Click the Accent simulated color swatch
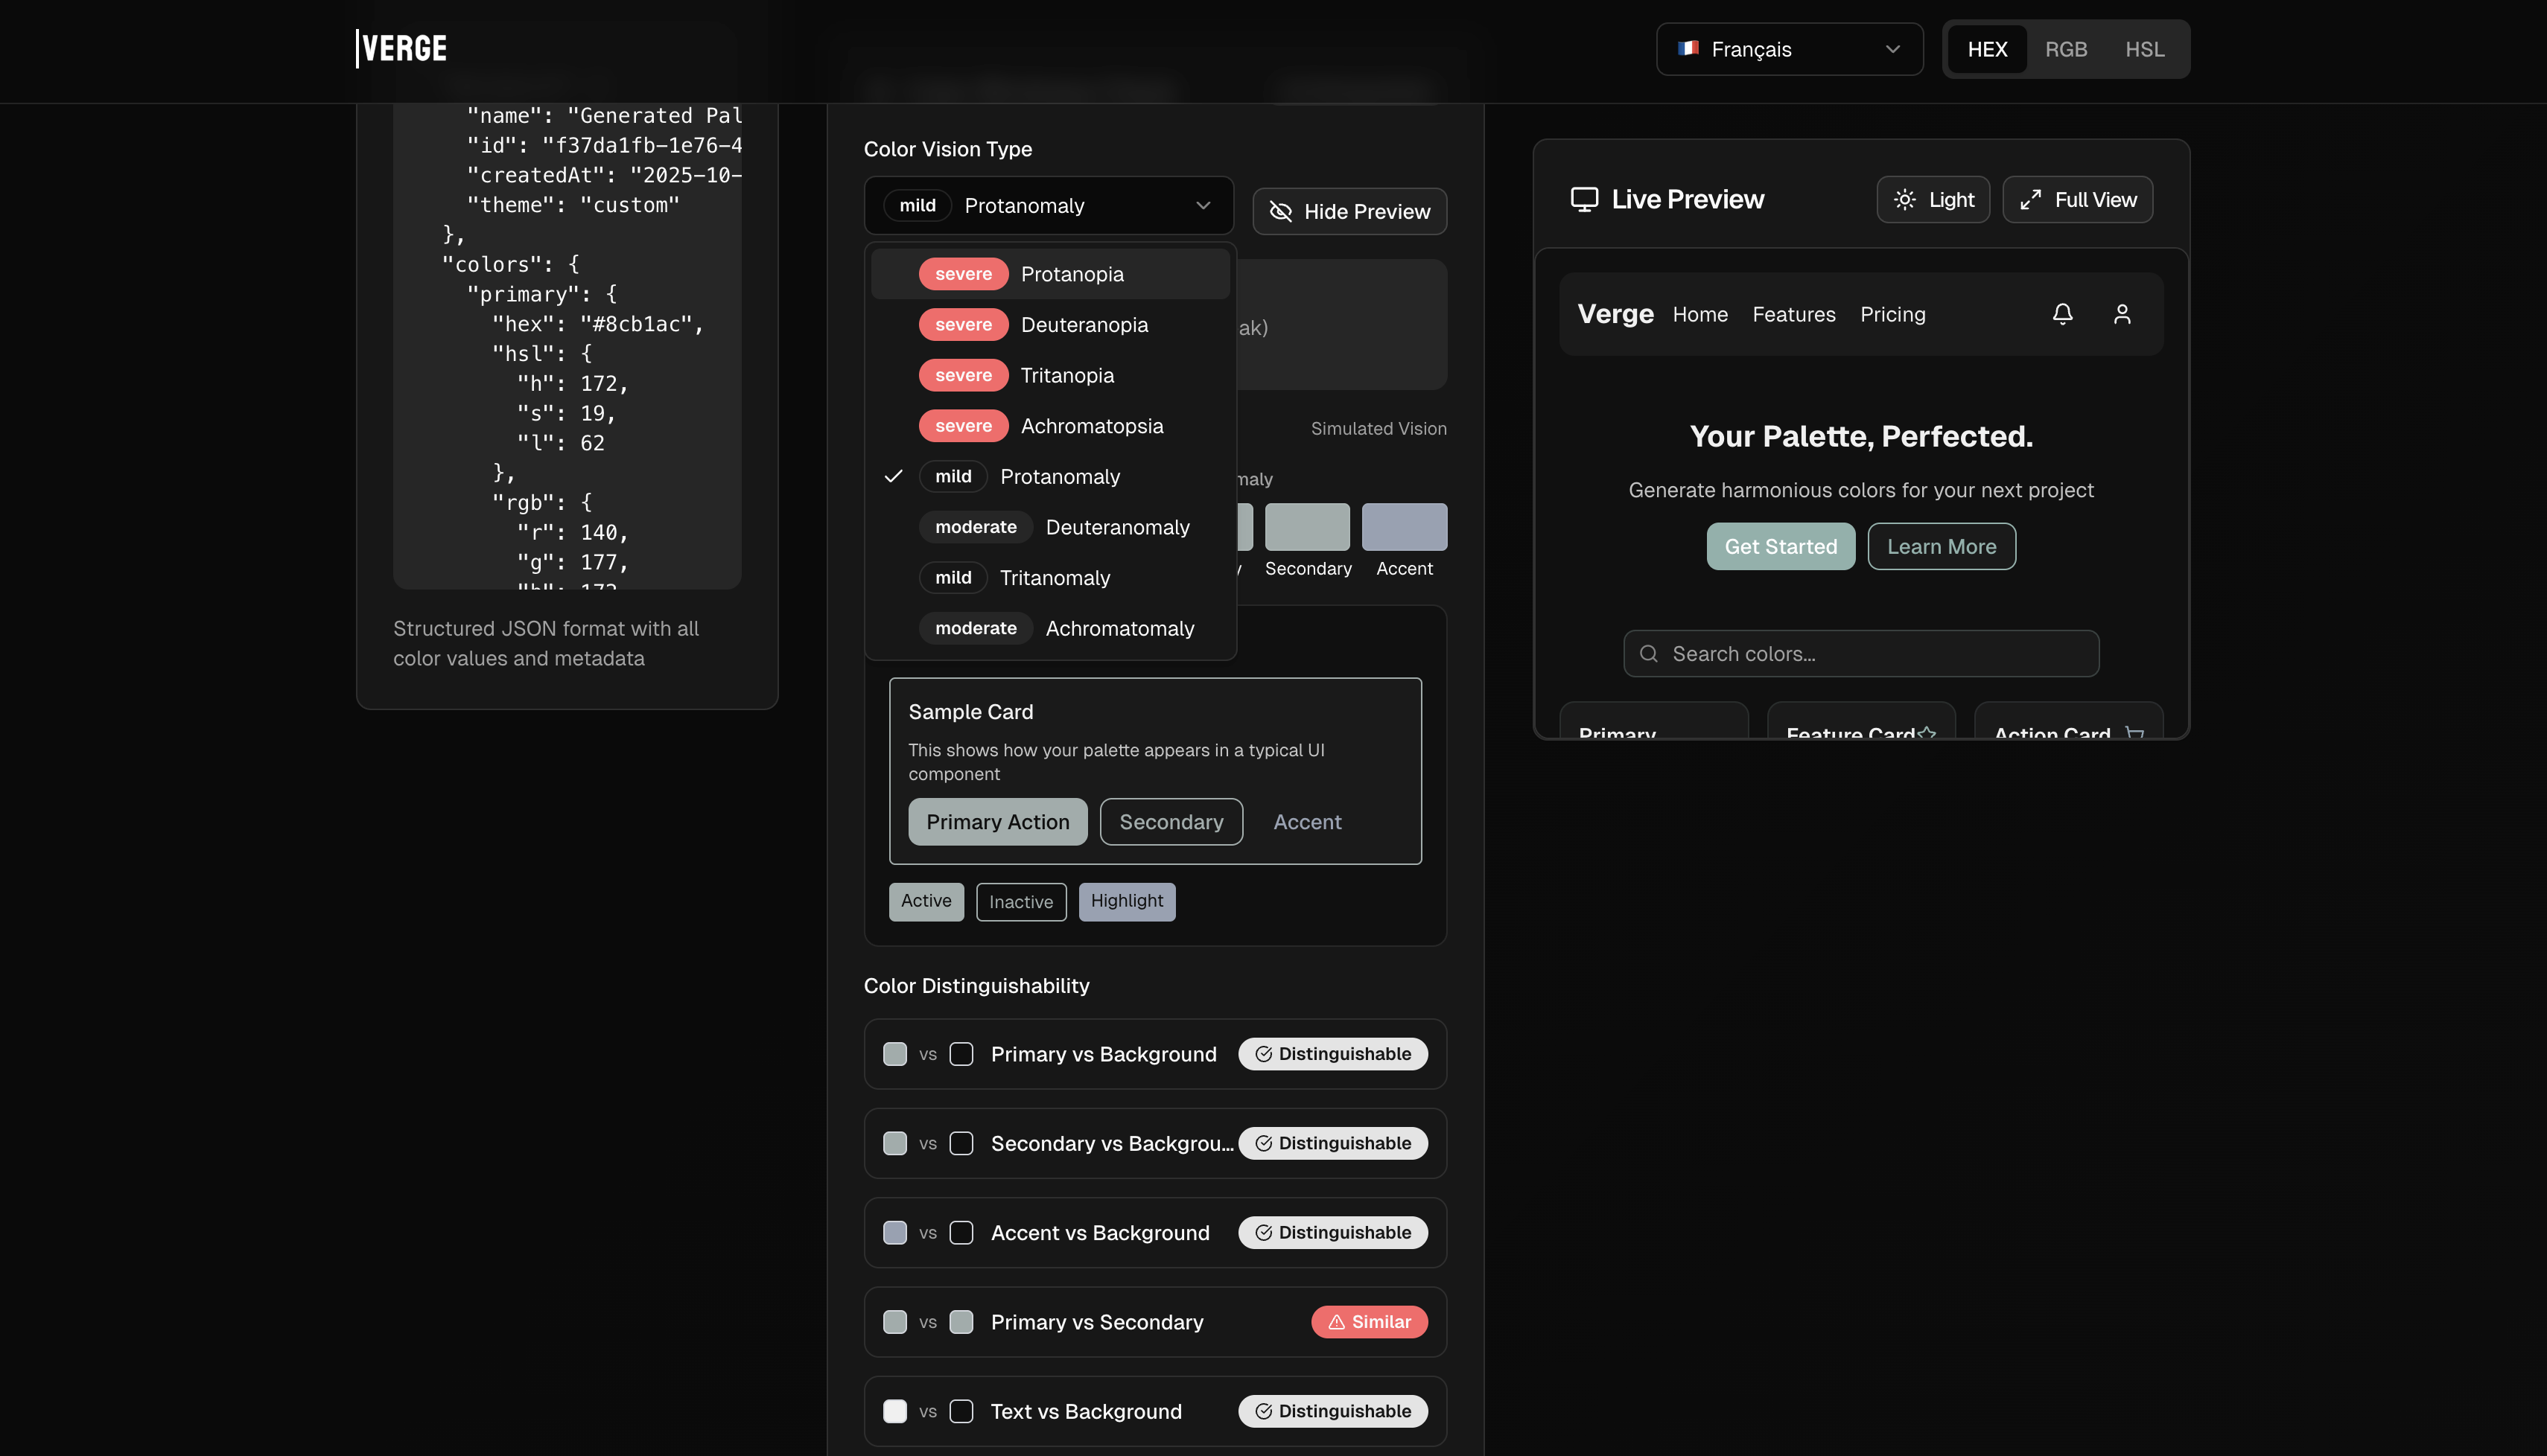Viewport: 2547px width, 1456px height. [x=1404, y=527]
